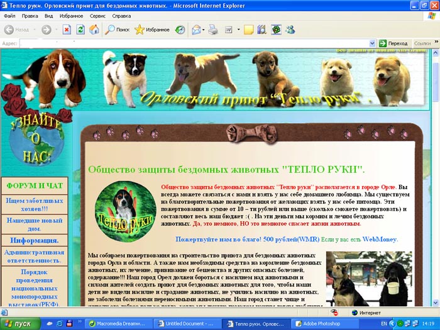Click the basset hound banner image
The image size is (440, 330).
tap(45, 79)
